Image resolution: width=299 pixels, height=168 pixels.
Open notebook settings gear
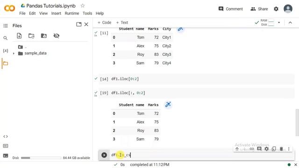276,9
